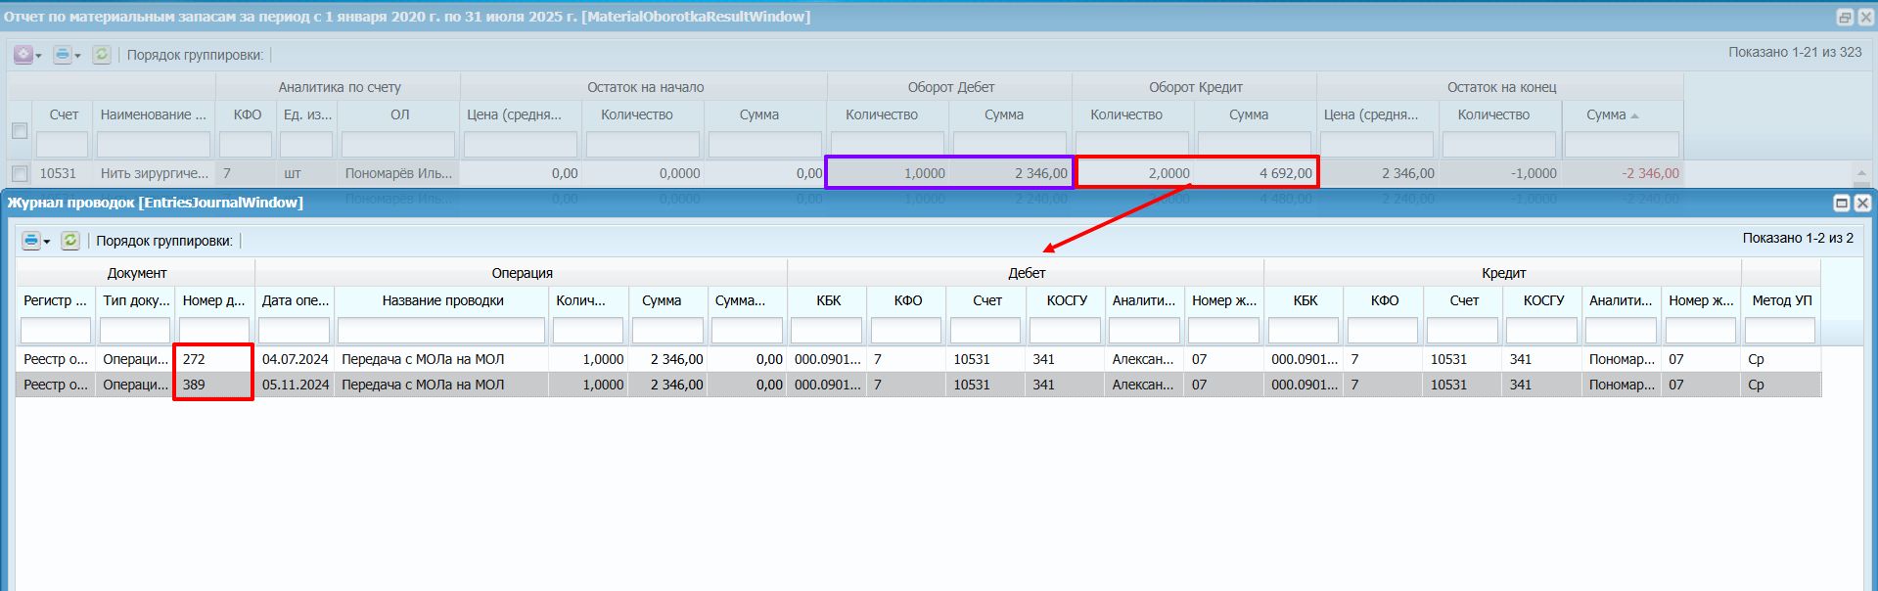This screenshot has width=1878, height=591.
Task: Click the Регистр filter field in journal
Action: pyautogui.click(x=56, y=331)
